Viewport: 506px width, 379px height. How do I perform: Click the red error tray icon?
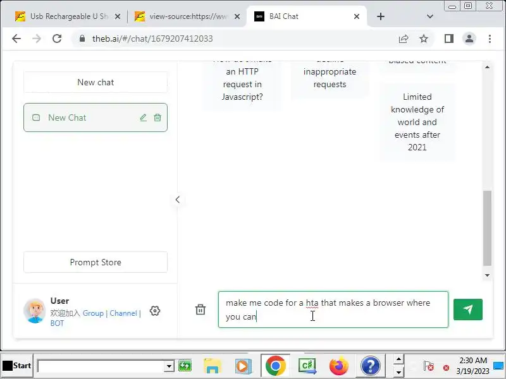point(446,368)
